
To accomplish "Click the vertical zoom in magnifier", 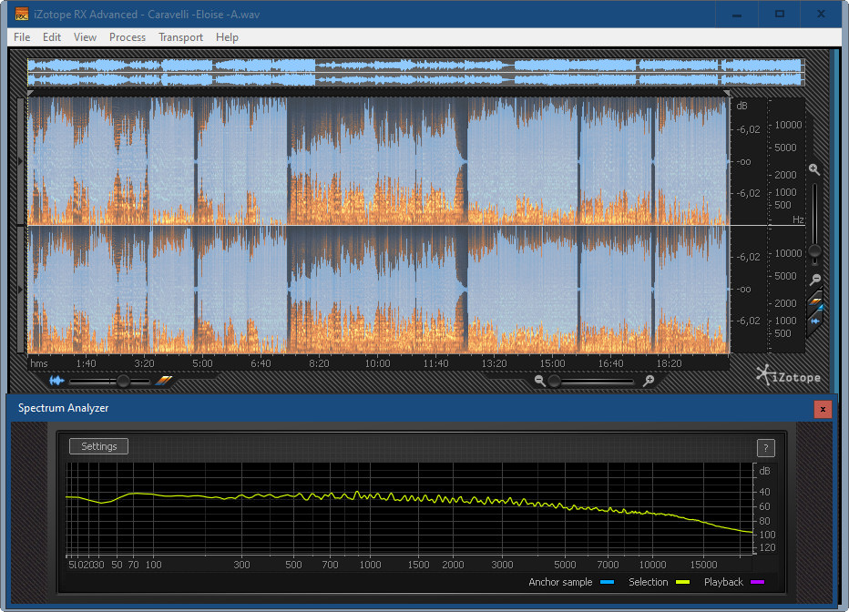I will [x=814, y=170].
